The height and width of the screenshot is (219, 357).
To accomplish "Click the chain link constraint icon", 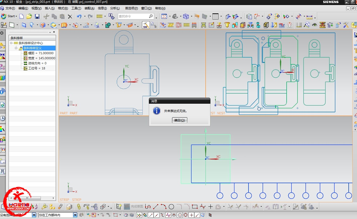I will pos(78,207).
